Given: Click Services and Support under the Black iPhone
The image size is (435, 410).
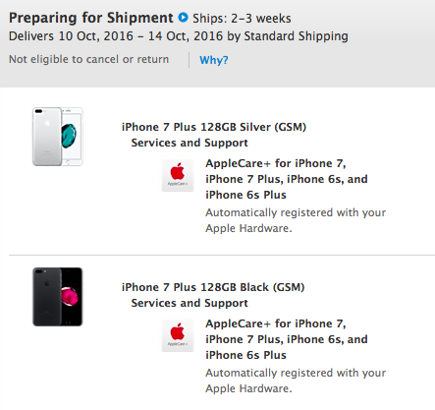Looking at the screenshot, I should click(x=190, y=303).
